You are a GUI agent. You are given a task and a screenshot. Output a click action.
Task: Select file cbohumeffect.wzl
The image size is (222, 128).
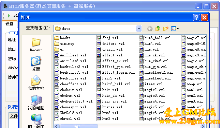[73, 102]
